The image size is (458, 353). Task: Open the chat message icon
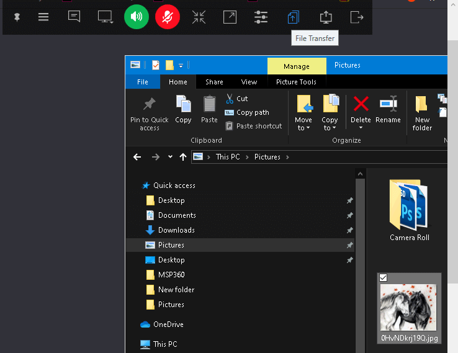pos(74,17)
